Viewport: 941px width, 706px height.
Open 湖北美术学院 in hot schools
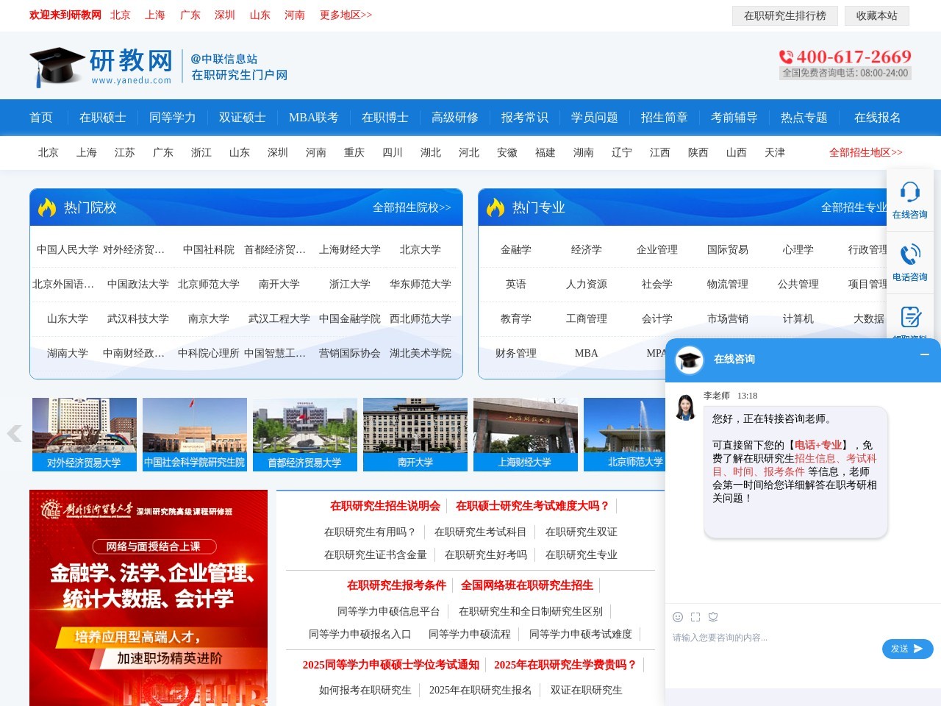tap(421, 353)
